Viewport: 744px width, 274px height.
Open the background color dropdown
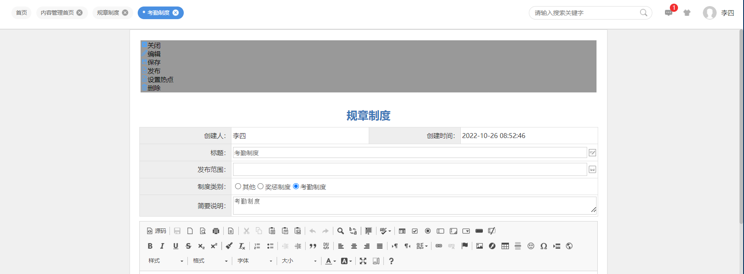click(x=346, y=261)
